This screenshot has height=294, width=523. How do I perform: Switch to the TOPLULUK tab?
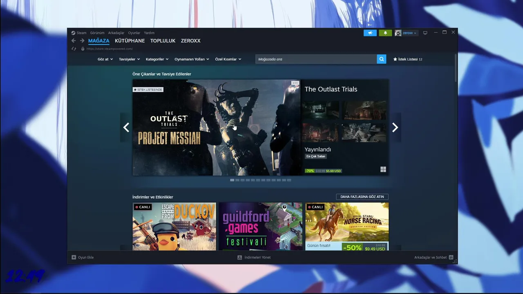(x=163, y=41)
